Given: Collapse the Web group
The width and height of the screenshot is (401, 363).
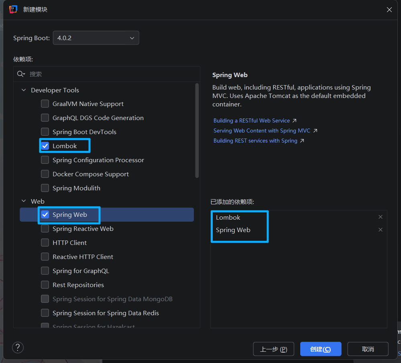Looking at the screenshot, I should (24, 201).
